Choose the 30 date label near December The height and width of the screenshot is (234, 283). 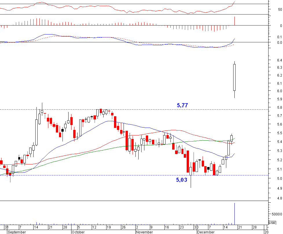196,227
